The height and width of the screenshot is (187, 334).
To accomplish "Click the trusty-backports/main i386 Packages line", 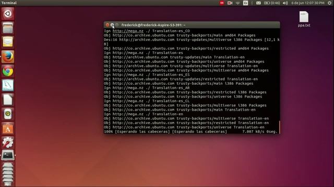I will tap(178, 84).
